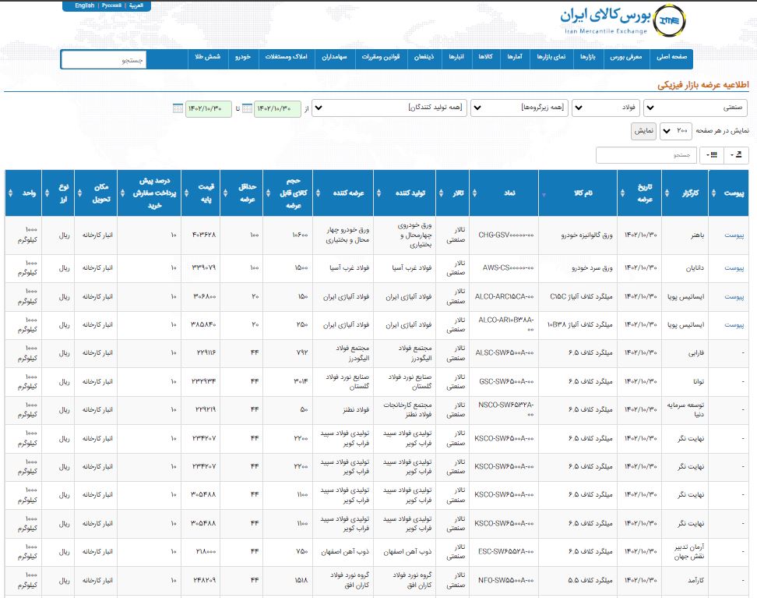The image size is (757, 598).
Task: Open قوانین ومقررات menu item
Action: click(x=381, y=57)
